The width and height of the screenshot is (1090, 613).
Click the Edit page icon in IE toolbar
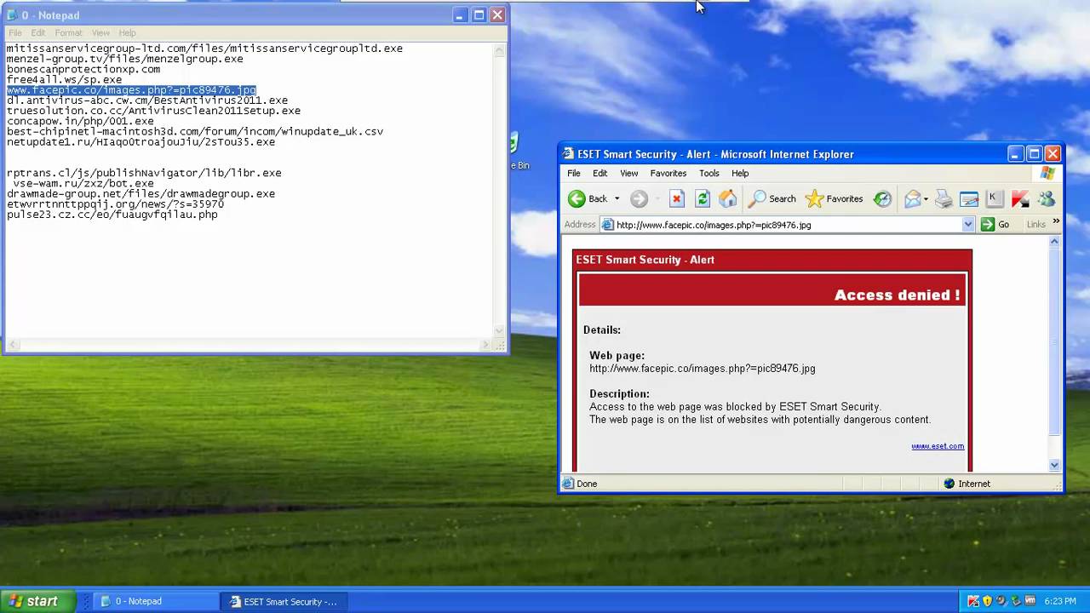point(969,199)
